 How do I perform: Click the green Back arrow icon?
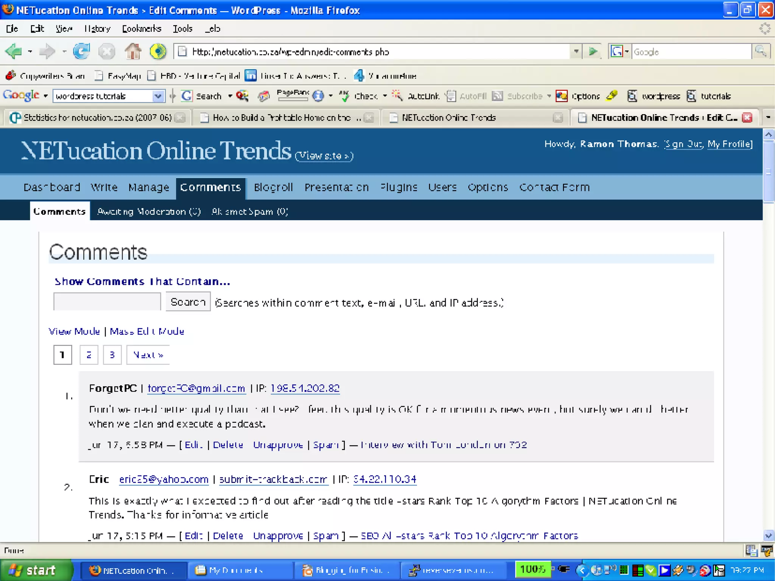point(14,51)
